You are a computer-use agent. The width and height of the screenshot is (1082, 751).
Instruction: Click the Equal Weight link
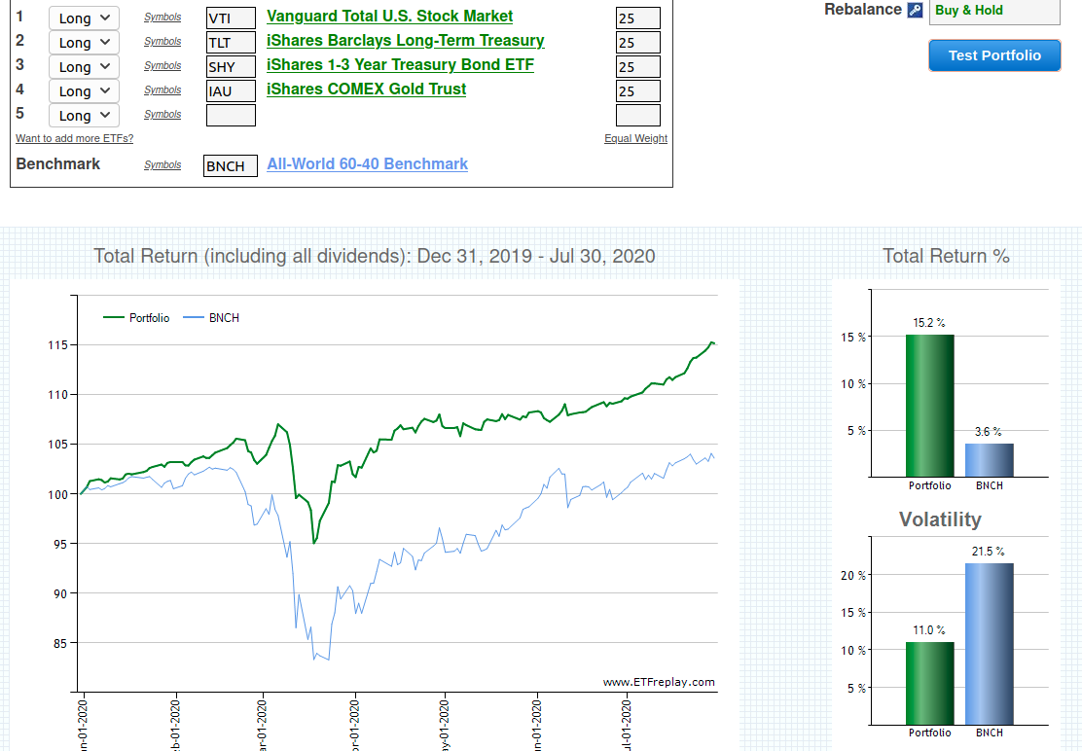point(635,138)
